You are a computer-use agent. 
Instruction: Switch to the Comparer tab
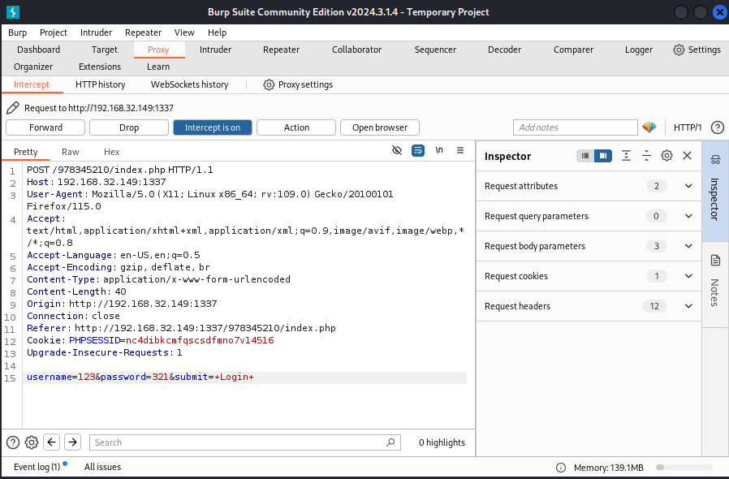point(573,50)
